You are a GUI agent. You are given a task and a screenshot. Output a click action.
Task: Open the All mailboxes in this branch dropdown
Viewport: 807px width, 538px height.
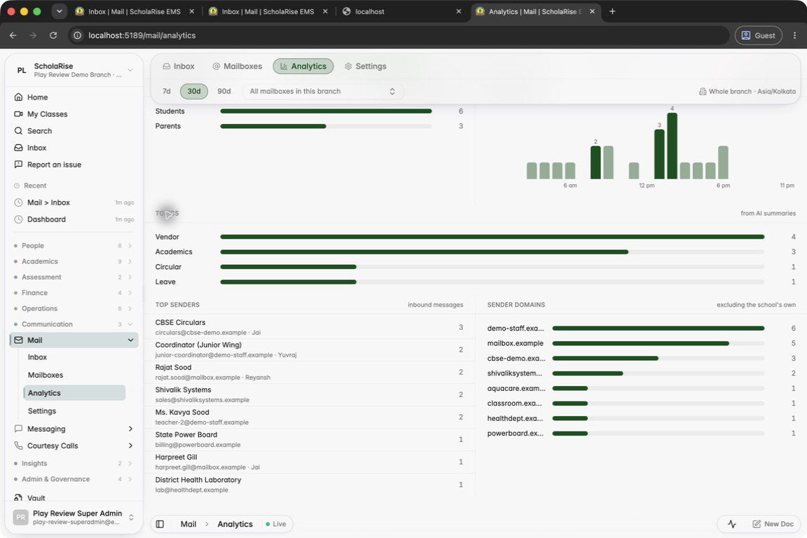tap(323, 91)
